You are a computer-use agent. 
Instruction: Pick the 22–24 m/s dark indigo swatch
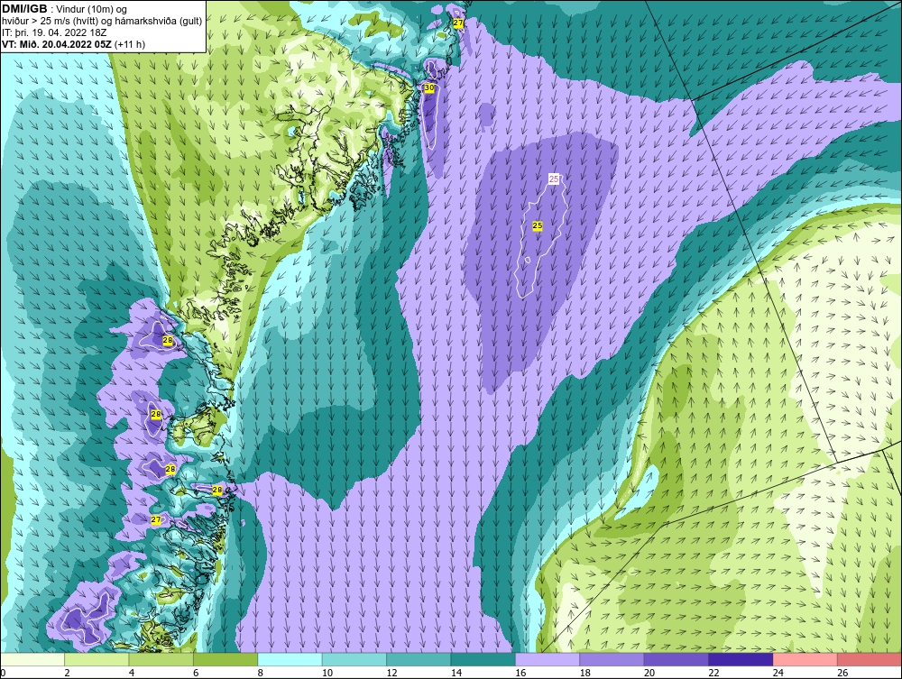741,659
